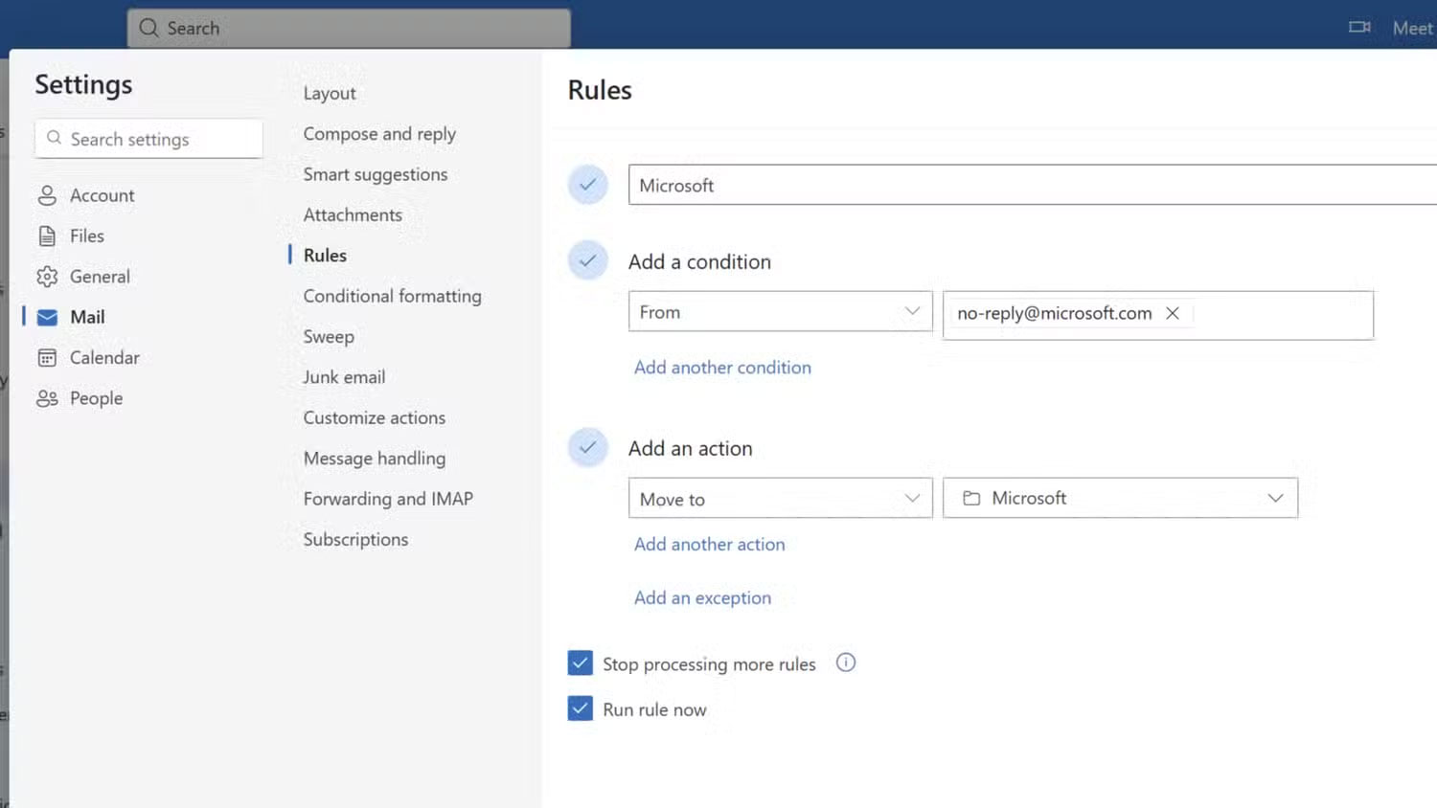Screen dimensions: 1437x808
Task: Open Conditional formatting settings
Action: pyautogui.click(x=392, y=296)
